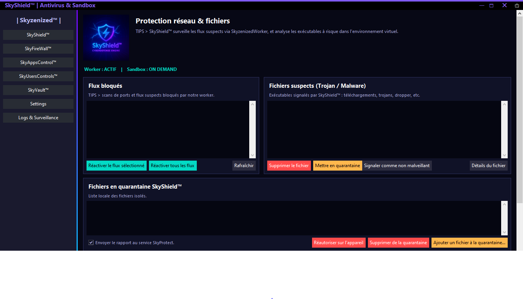The width and height of the screenshot is (523, 299).
Task: Open SkyVault™ from the sidebar
Action: click(38, 90)
